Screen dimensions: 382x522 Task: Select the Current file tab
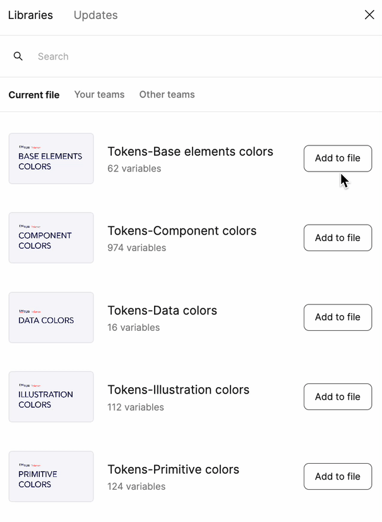[x=34, y=95]
